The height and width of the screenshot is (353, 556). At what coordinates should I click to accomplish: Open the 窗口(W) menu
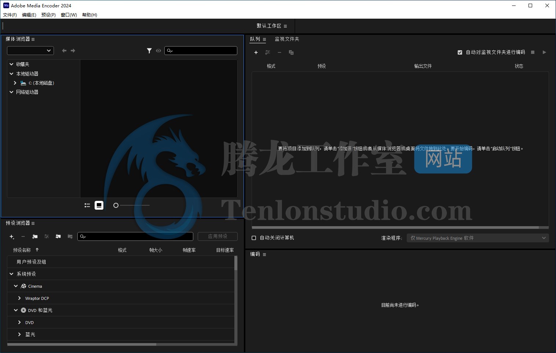[69, 15]
